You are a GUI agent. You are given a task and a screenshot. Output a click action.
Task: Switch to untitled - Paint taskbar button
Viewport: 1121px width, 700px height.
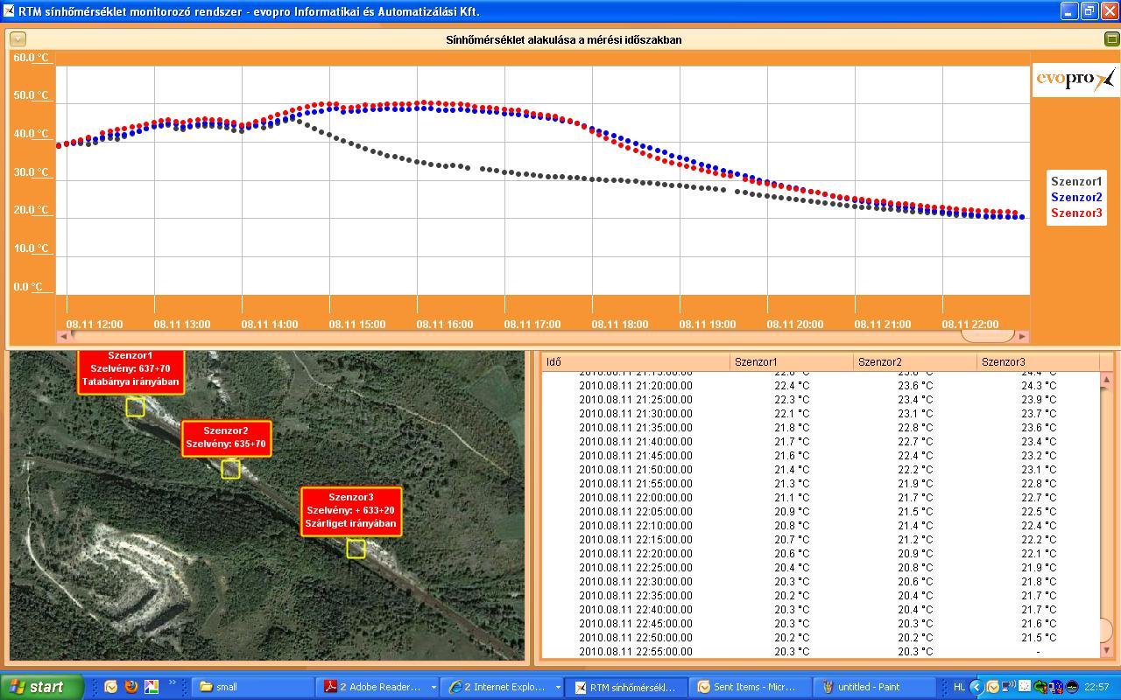click(x=875, y=687)
